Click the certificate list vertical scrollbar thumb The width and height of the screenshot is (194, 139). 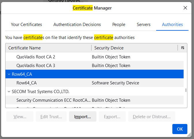(186, 90)
